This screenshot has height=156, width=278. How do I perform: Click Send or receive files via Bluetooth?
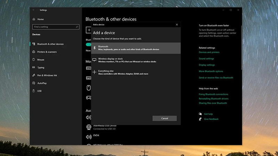(x=216, y=78)
